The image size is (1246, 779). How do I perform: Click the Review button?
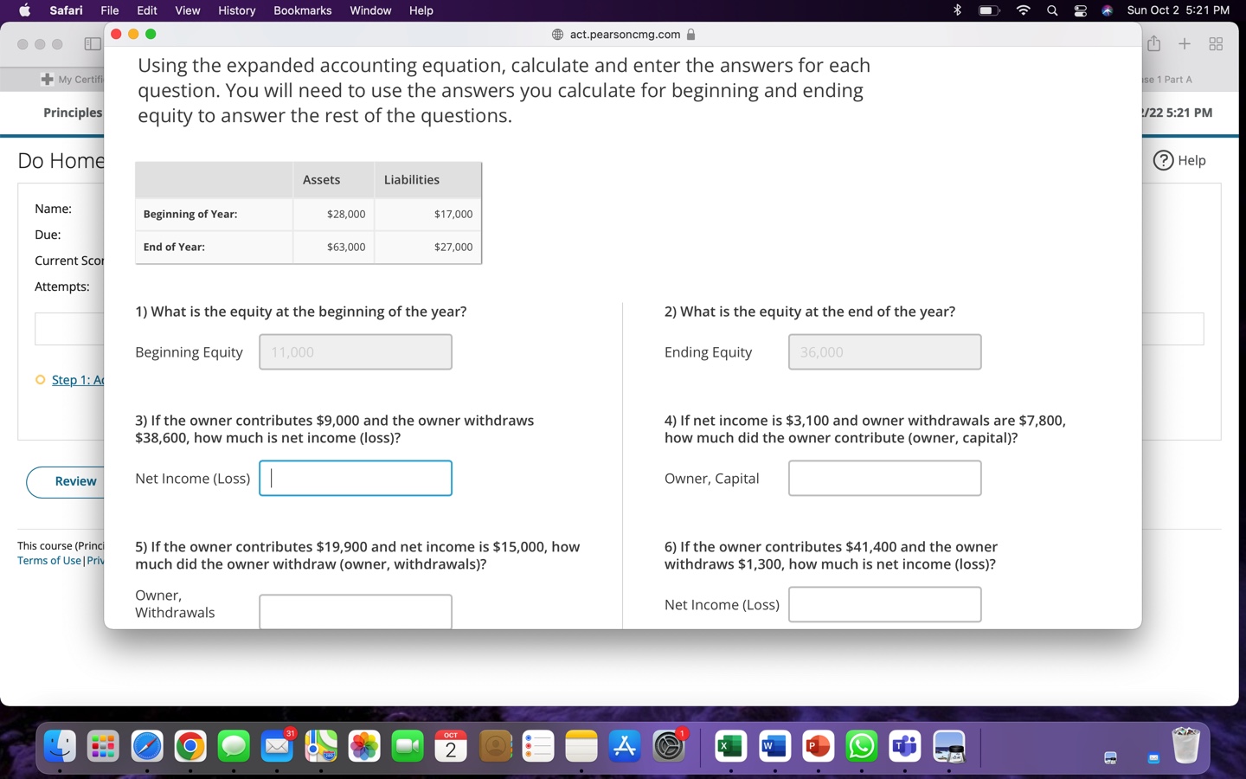[x=75, y=481]
